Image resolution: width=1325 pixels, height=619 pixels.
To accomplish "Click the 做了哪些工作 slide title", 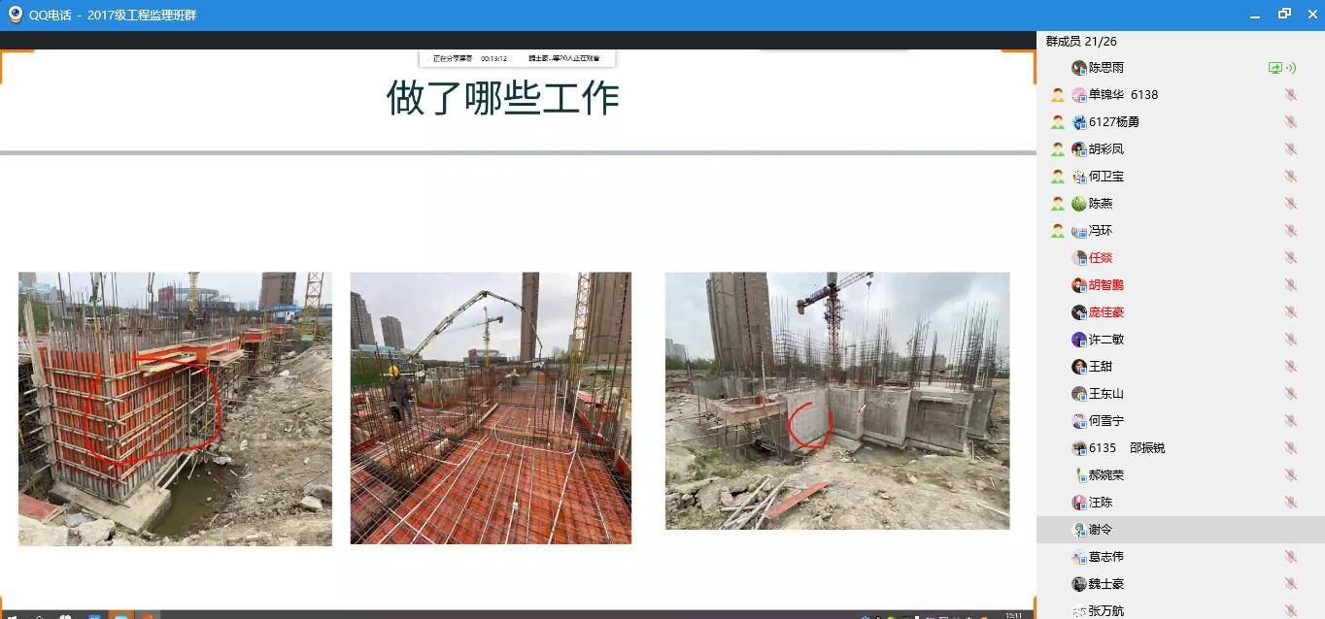I will (x=502, y=99).
